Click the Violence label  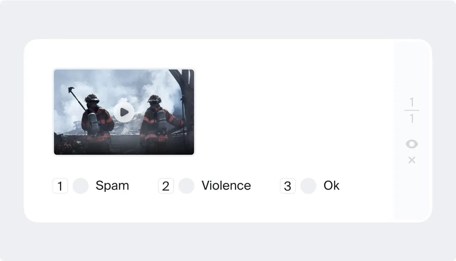click(x=226, y=186)
